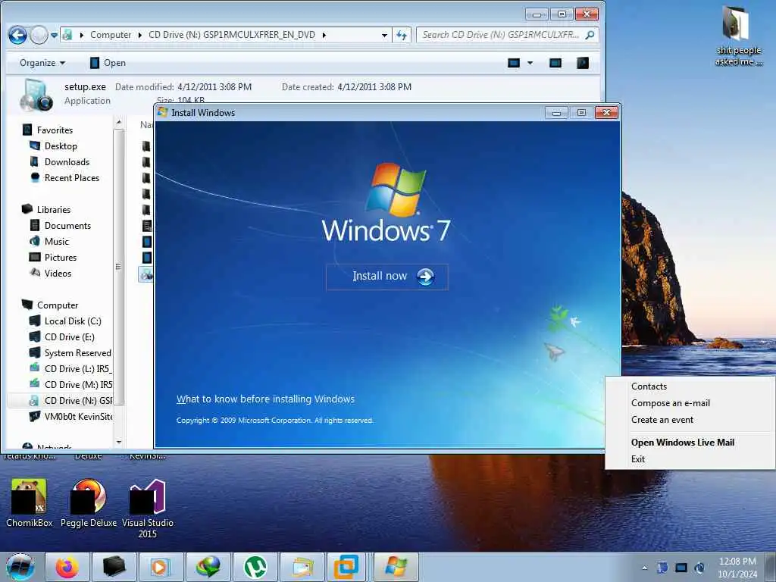Click the search magnifier icon
The image size is (776, 582).
click(x=590, y=35)
